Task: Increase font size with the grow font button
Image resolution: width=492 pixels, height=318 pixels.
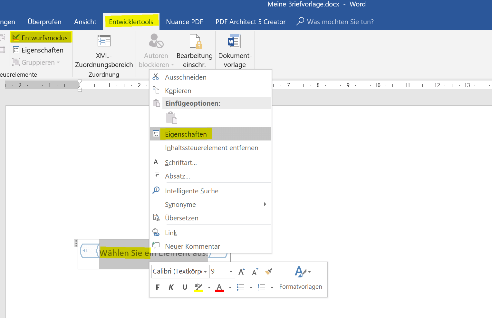Action: [x=242, y=272]
